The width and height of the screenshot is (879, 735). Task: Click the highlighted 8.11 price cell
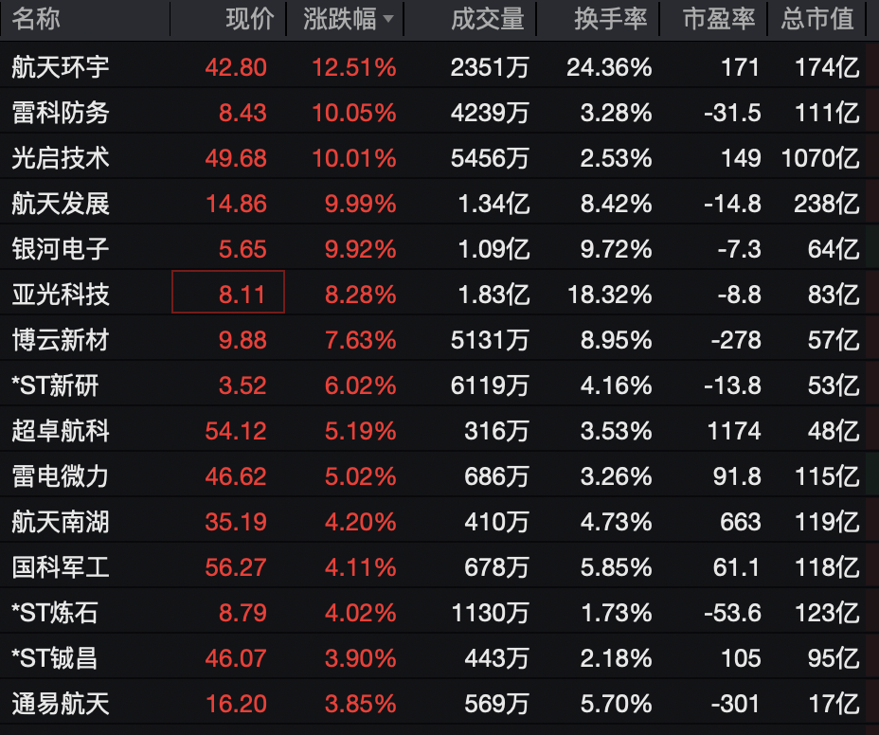pyautogui.click(x=228, y=295)
